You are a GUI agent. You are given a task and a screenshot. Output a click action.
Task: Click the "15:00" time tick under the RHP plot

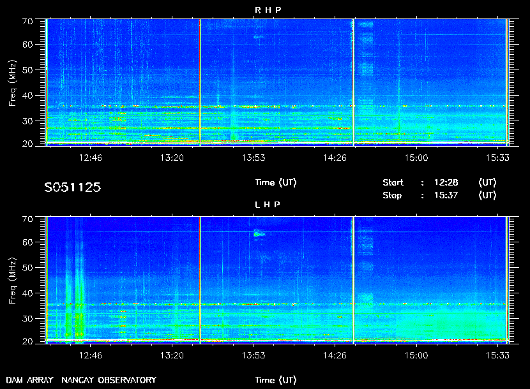pos(416,158)
